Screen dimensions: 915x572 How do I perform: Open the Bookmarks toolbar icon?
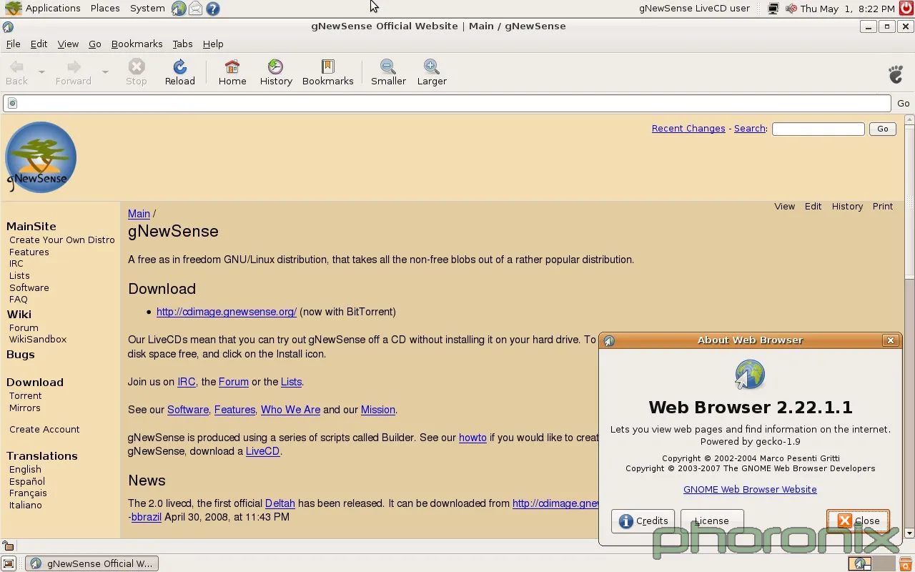tap(327, 67)
